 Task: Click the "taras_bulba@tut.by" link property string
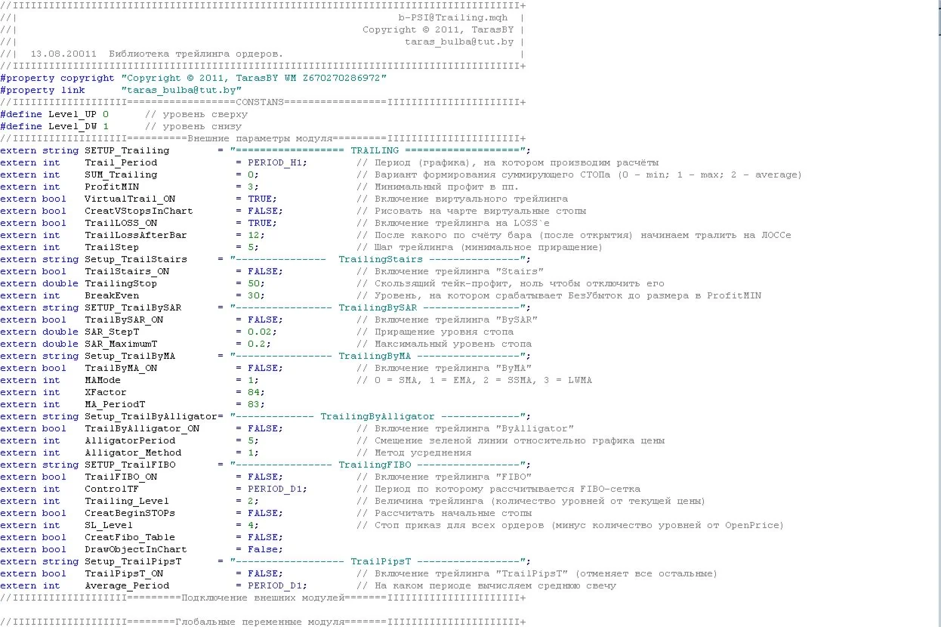(181, 90)
